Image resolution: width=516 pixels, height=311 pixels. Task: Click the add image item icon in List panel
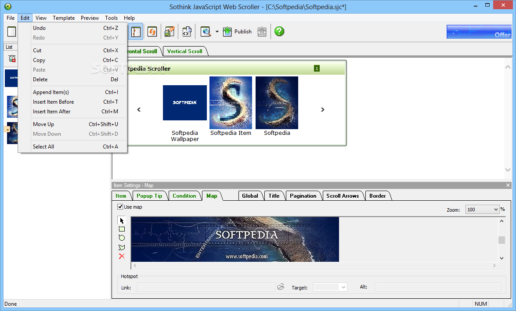click(12, 59)
